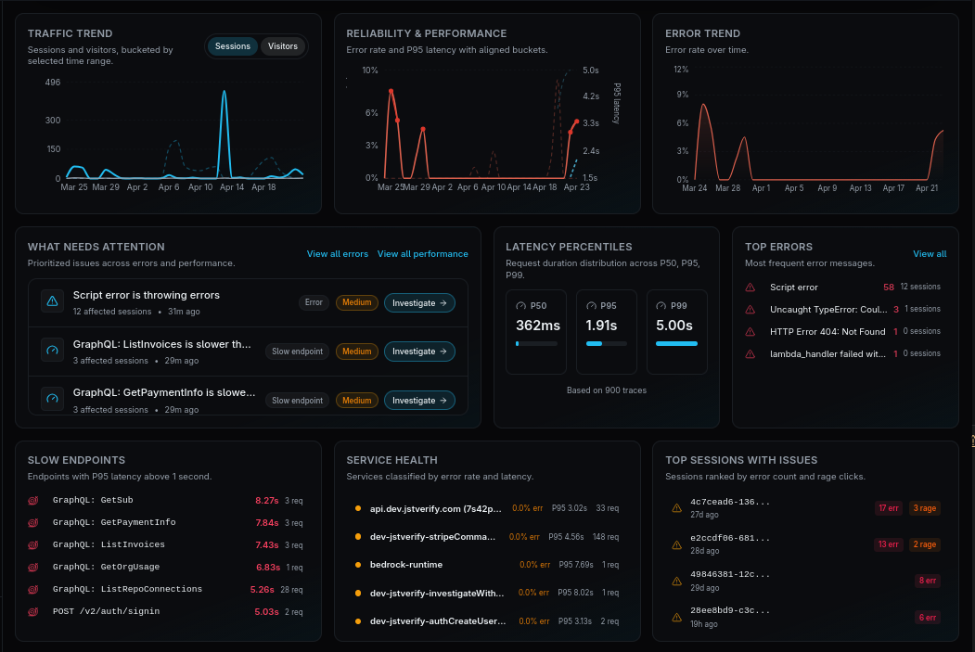Click warning icon beside session e2ccdf06-681

click(676, 545)
